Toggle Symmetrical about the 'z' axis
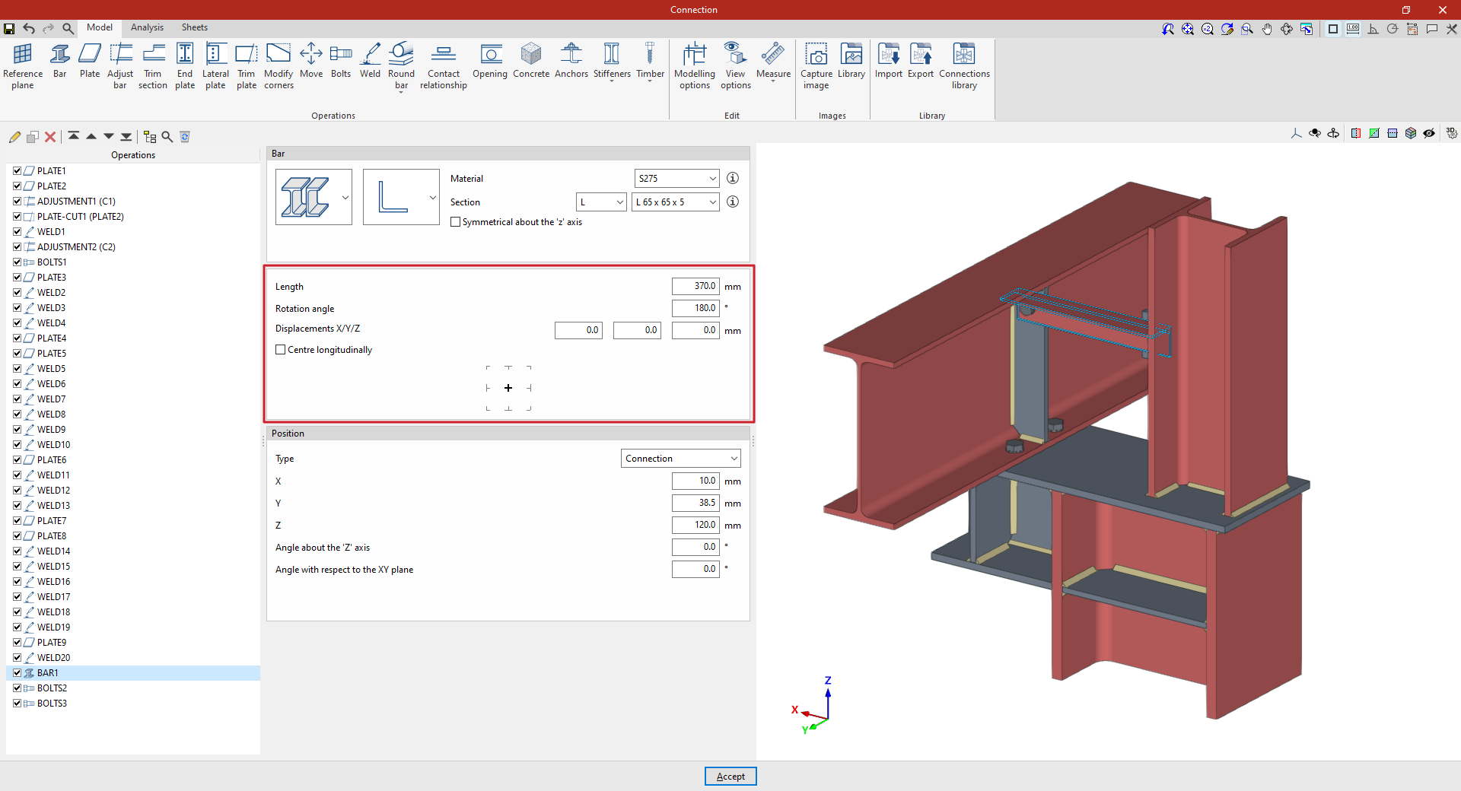 (456, 222)
